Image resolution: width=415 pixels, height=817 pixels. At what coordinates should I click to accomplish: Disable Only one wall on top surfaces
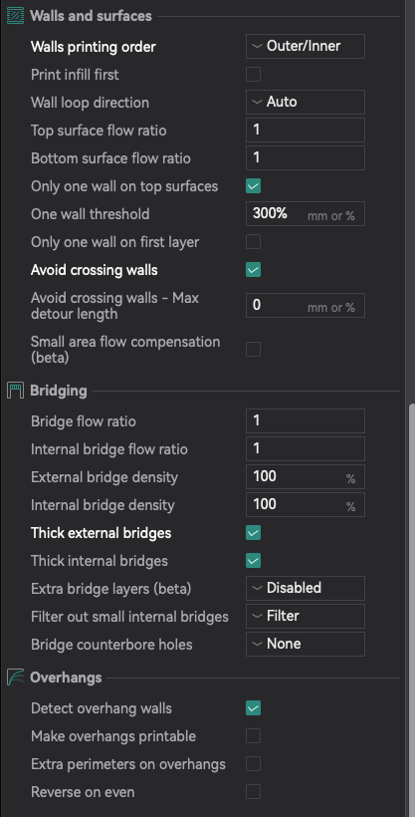click(x=253, y=186)
